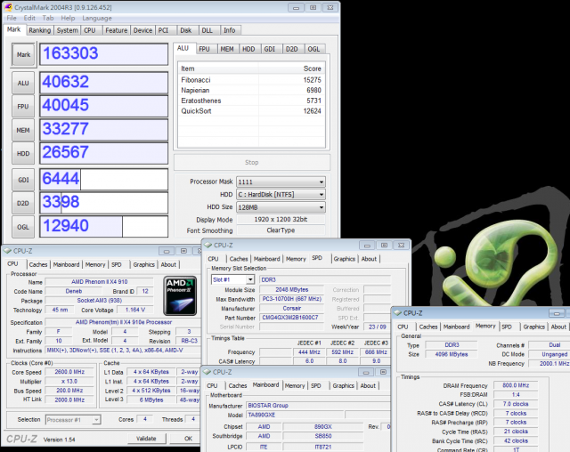Run the ALU benchmark button
Viewport: 570px width, 452px height.
23,83
